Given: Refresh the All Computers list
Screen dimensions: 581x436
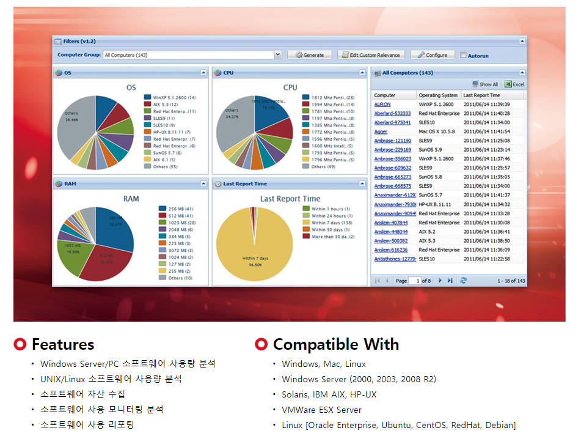Looking at the screenshot, I should 464,280.
